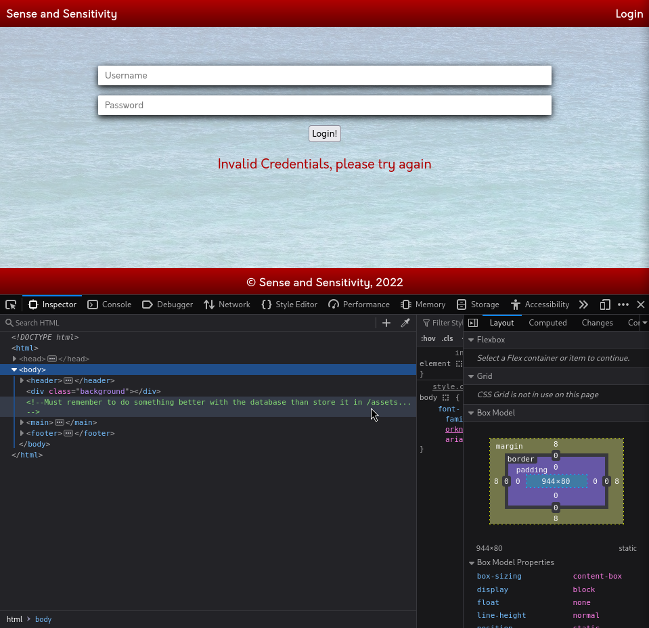Image resolution: width=649 pixels, height=628 pixels.
Task: Click the Login link in the header
Action: coord(629,14)
